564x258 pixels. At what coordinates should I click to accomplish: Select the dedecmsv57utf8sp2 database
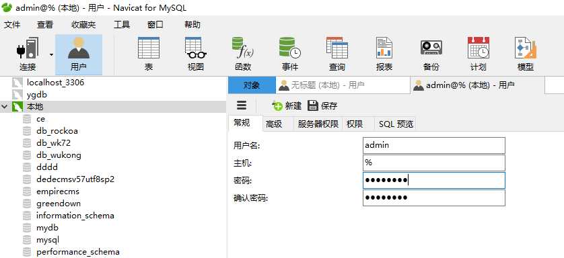click(75, 179)
